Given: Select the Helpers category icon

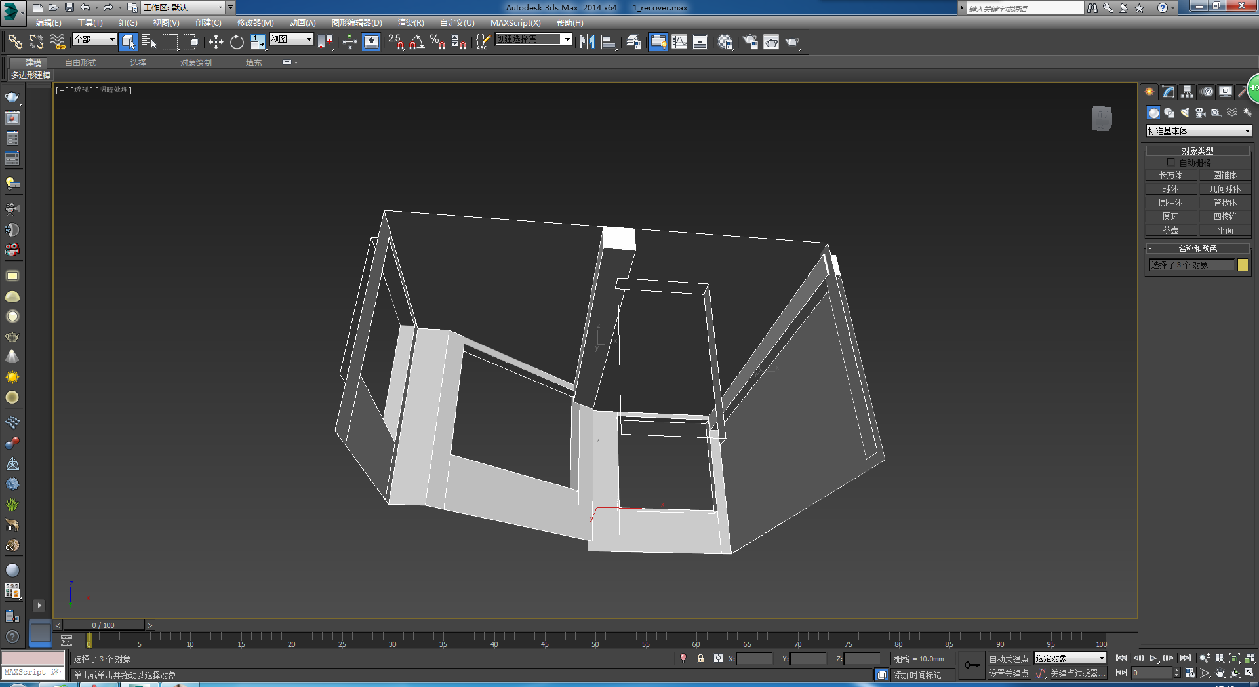Looking at the screenshot, I should (1216, 113).
